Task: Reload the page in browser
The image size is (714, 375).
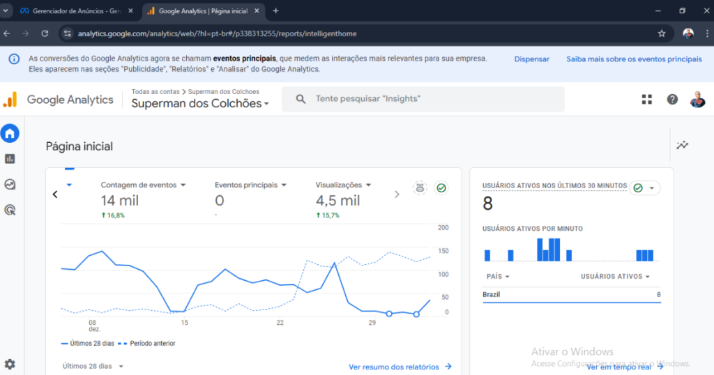Action: pos(45,33)
